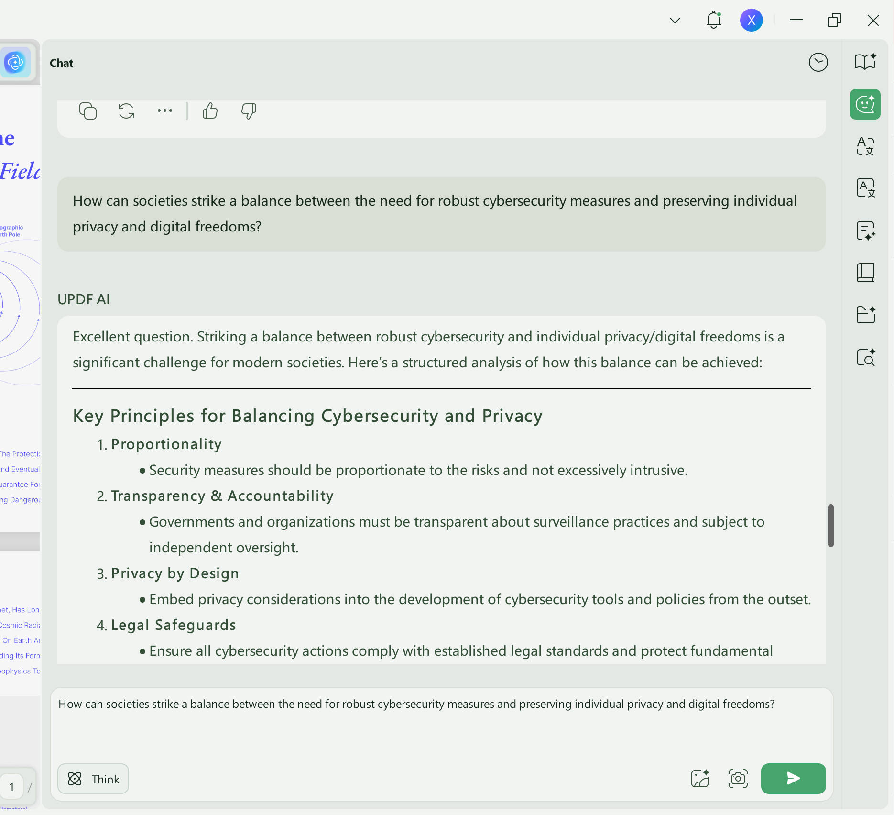Open the AI reader book icon

(x=865, y=62)
